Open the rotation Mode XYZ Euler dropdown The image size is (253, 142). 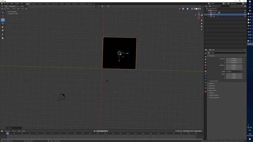pos(234,71)
